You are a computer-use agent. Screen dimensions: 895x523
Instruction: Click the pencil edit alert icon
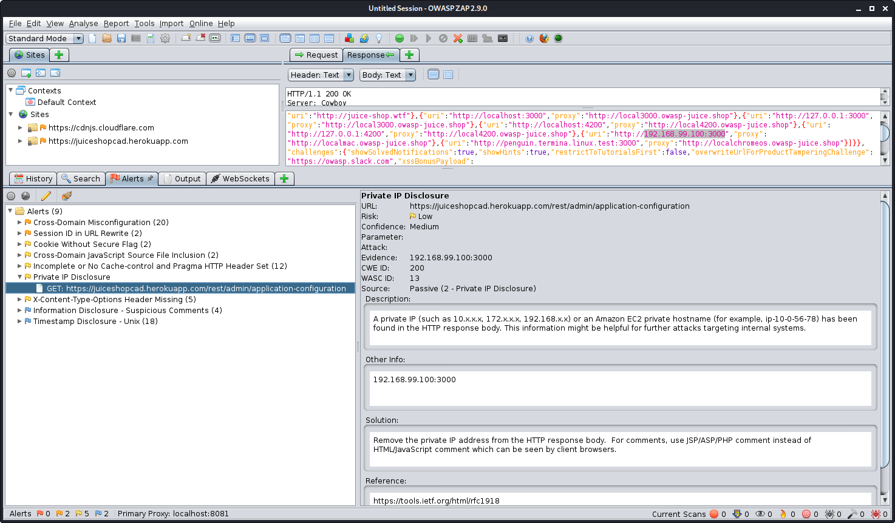point(46,196)
